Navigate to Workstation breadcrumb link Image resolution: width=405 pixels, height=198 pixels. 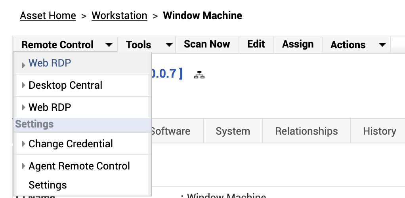coord(119,16)
